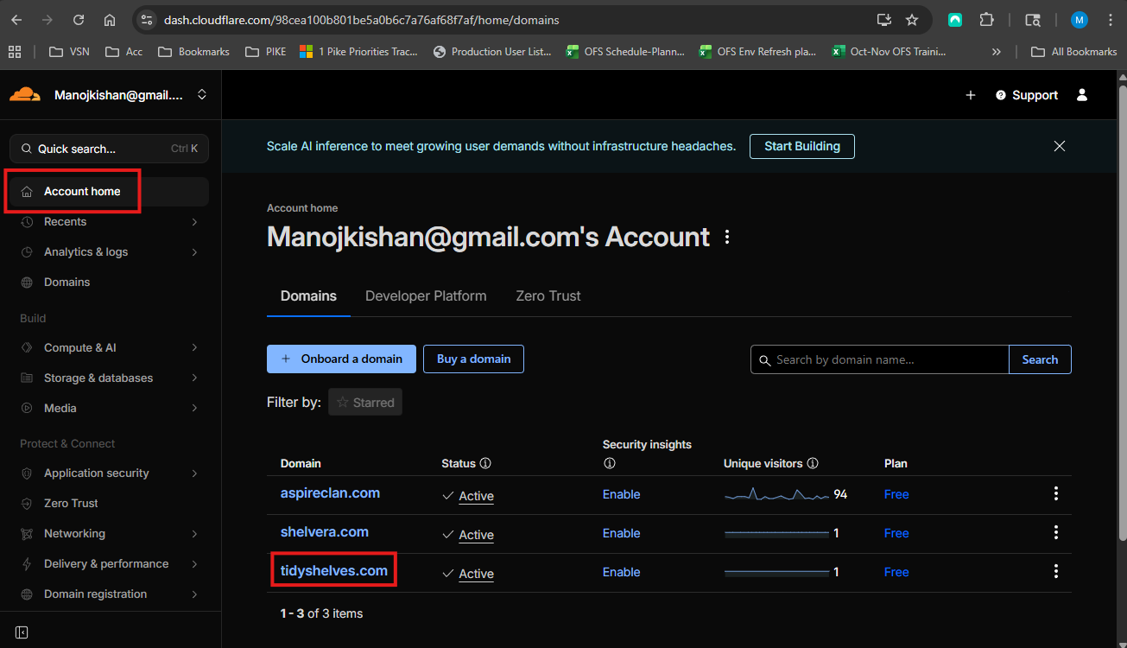The height and width of the screenshot is (648, 1127).
Task: Open Domains in the sidebar
Action: coord(66,283)
